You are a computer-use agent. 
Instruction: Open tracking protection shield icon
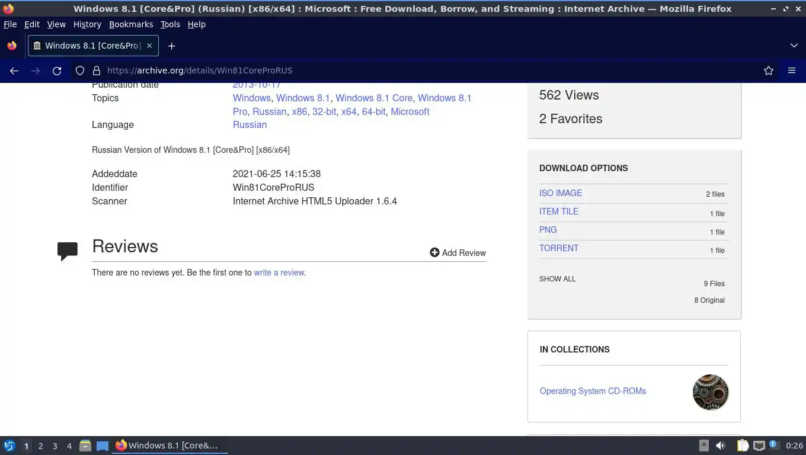click(x=80, y=71)
